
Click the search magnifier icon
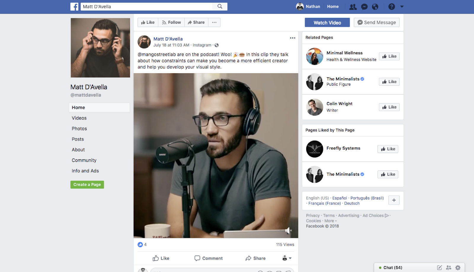(220, 7)
